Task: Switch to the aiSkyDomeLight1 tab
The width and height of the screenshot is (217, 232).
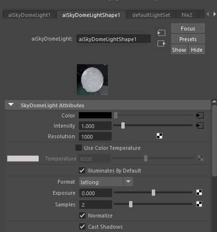Action: pos(29,15)
